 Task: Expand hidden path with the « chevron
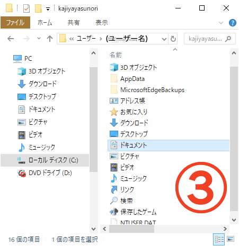click(72, 39)
